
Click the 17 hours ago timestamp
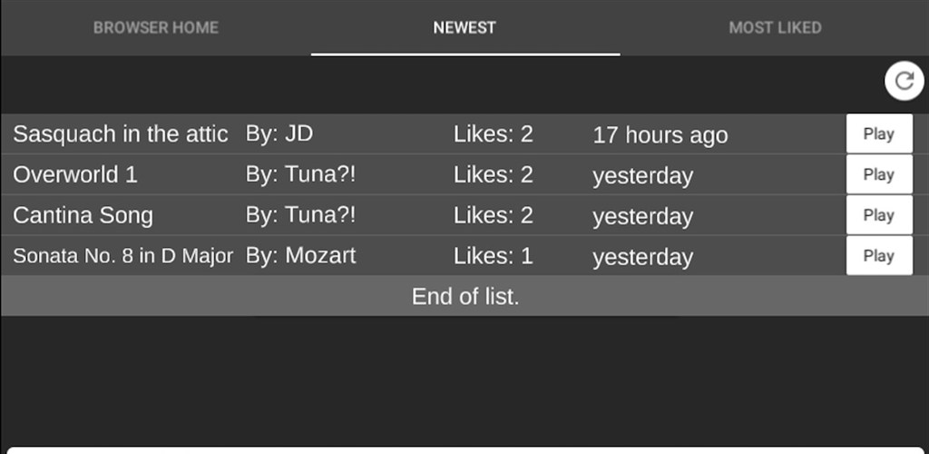pyautogui.click(x=660, y=135)
